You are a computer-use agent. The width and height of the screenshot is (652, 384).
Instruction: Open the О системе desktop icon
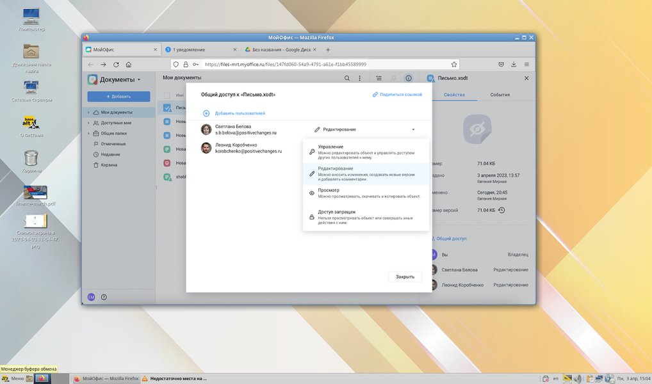31,126
